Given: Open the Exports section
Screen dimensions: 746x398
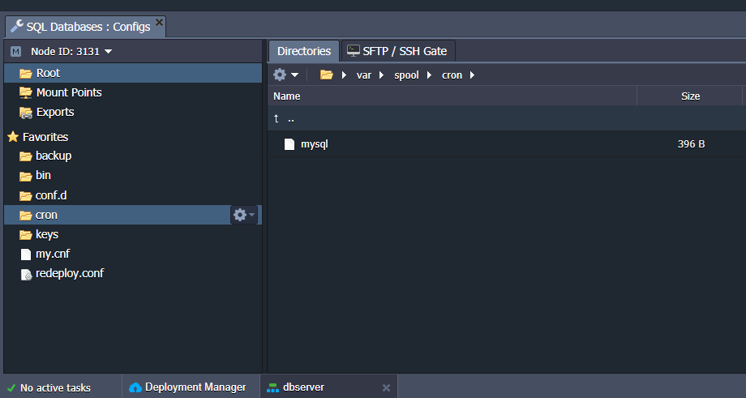Looking at the screenshot, I should [54, 112].
